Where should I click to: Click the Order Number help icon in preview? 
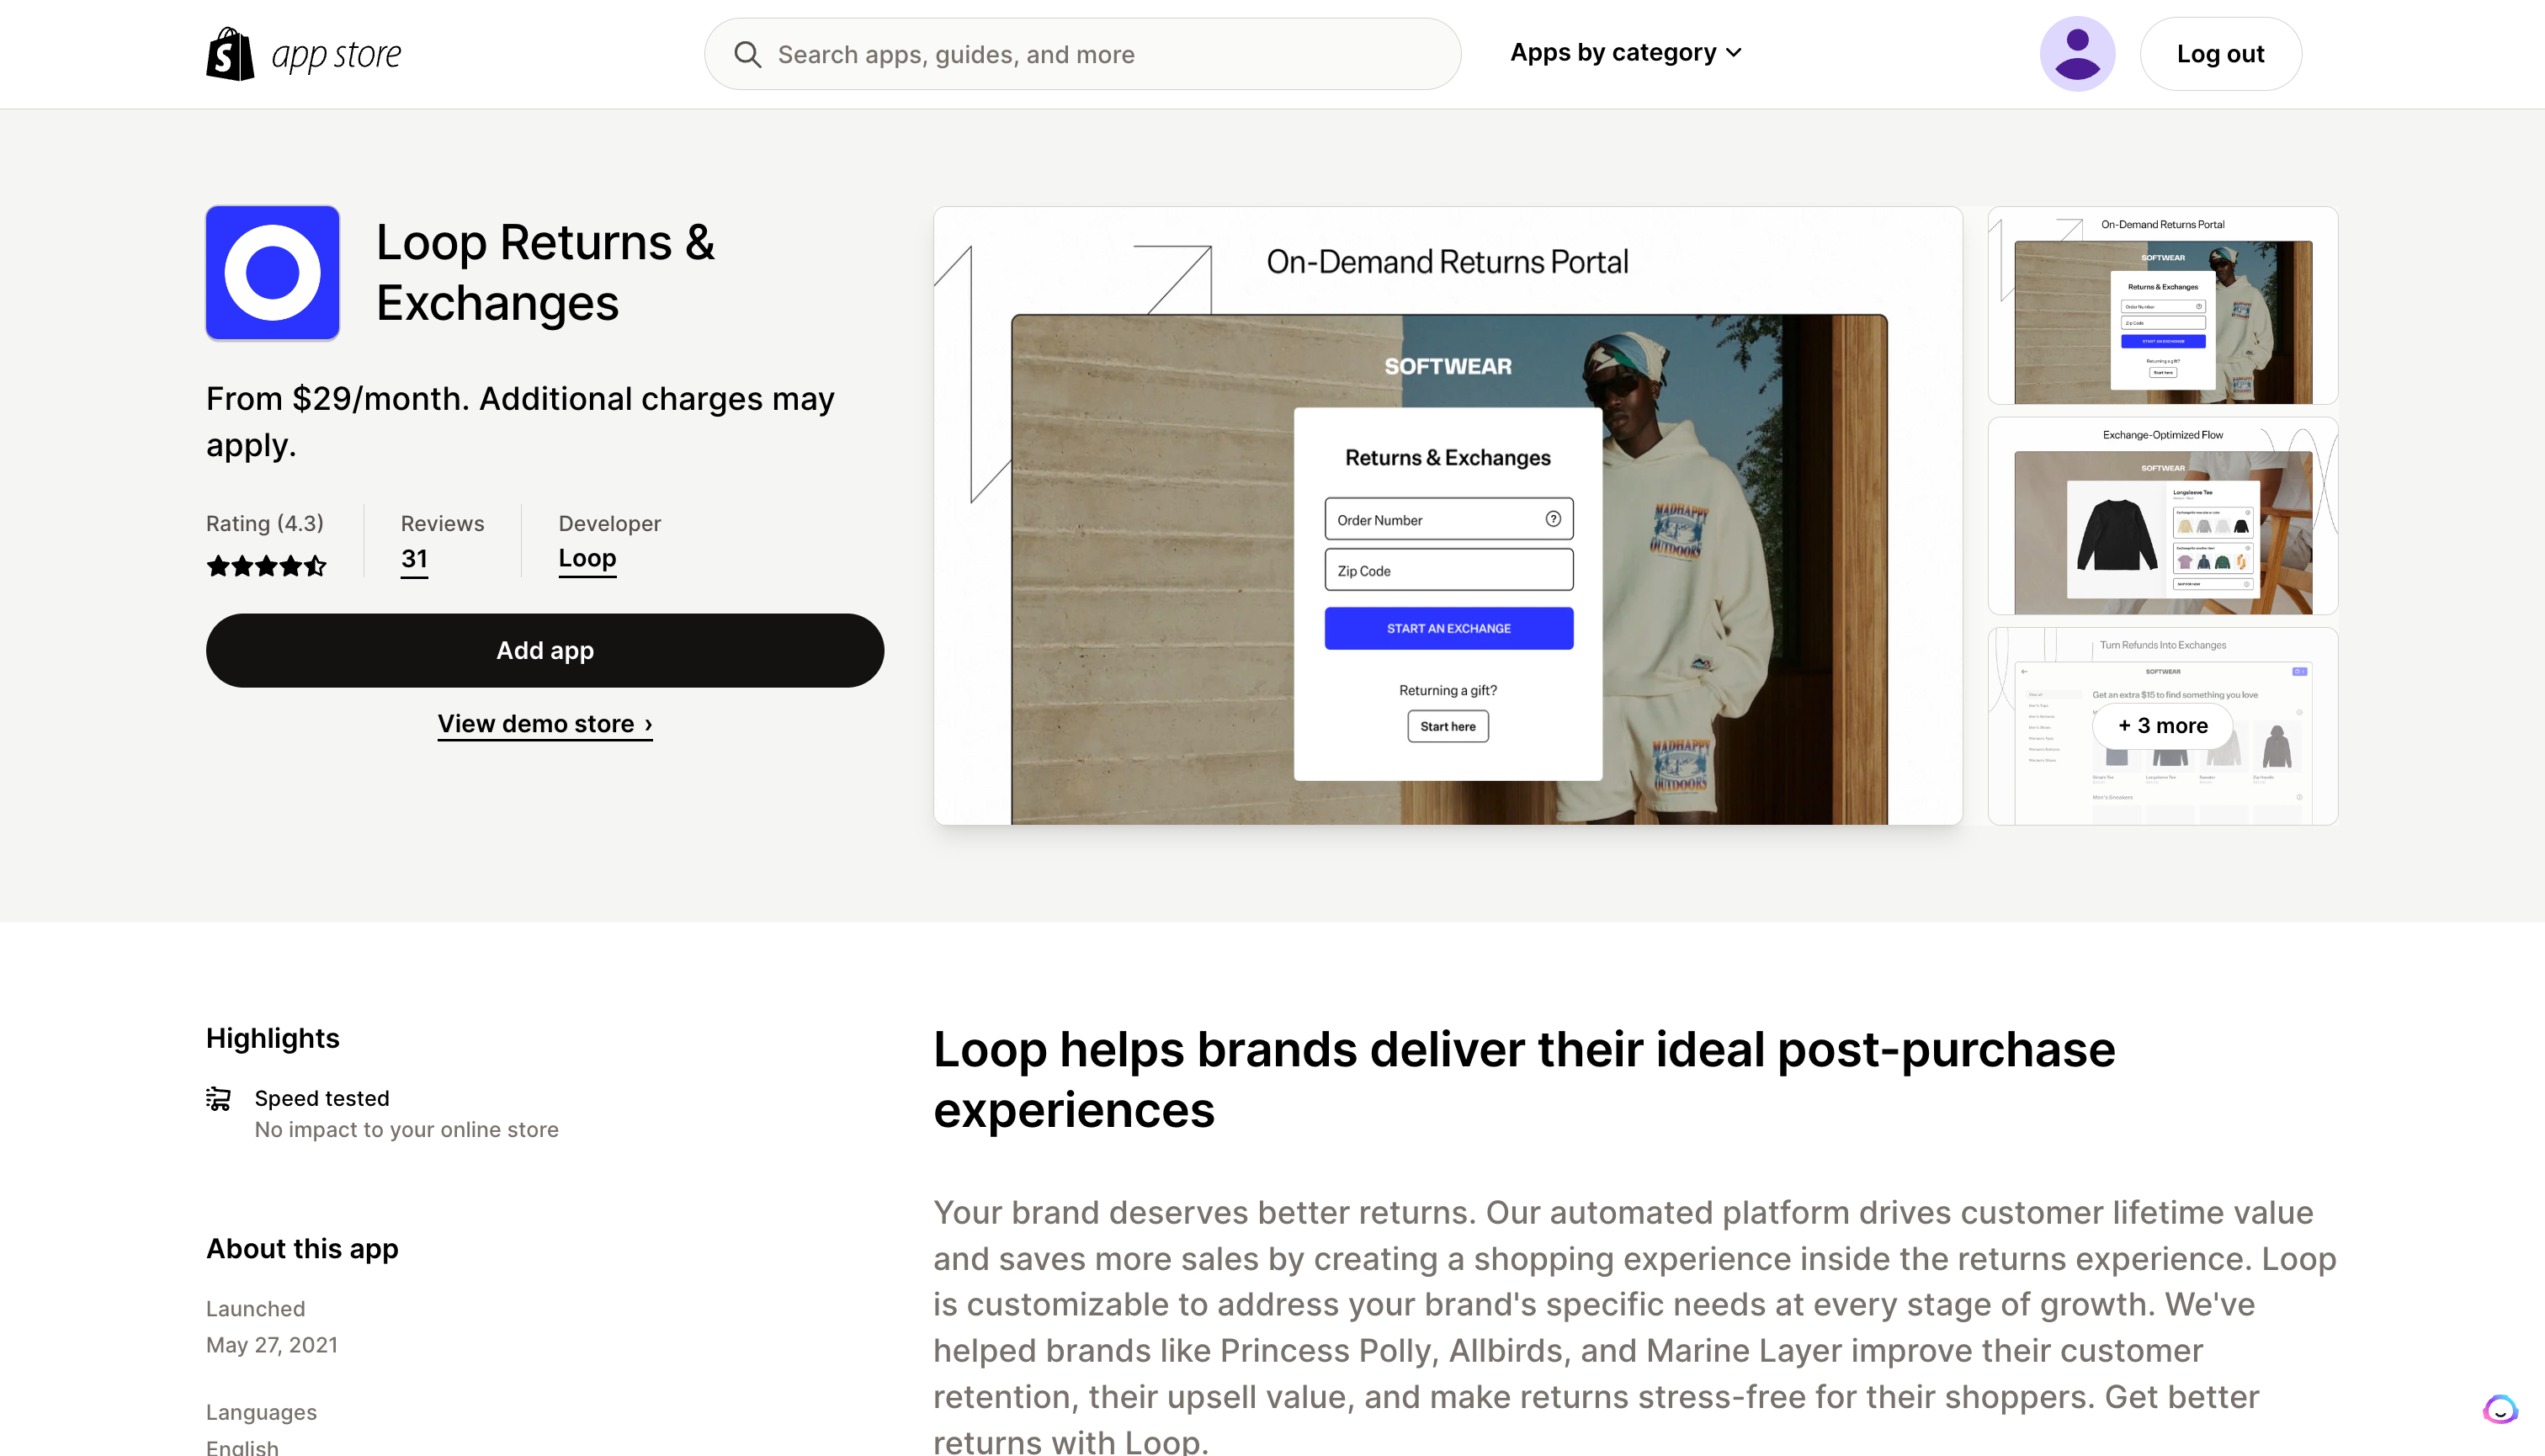click(1553, 519)
